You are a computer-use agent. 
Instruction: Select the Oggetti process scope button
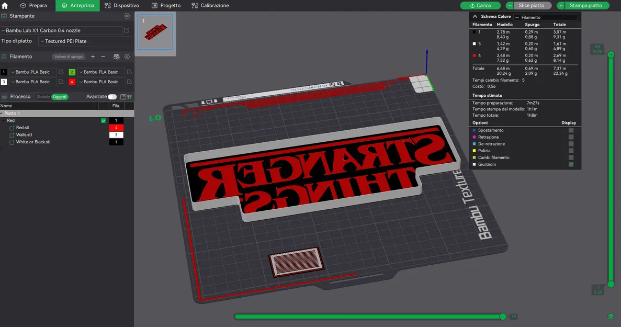coord(60,97)
